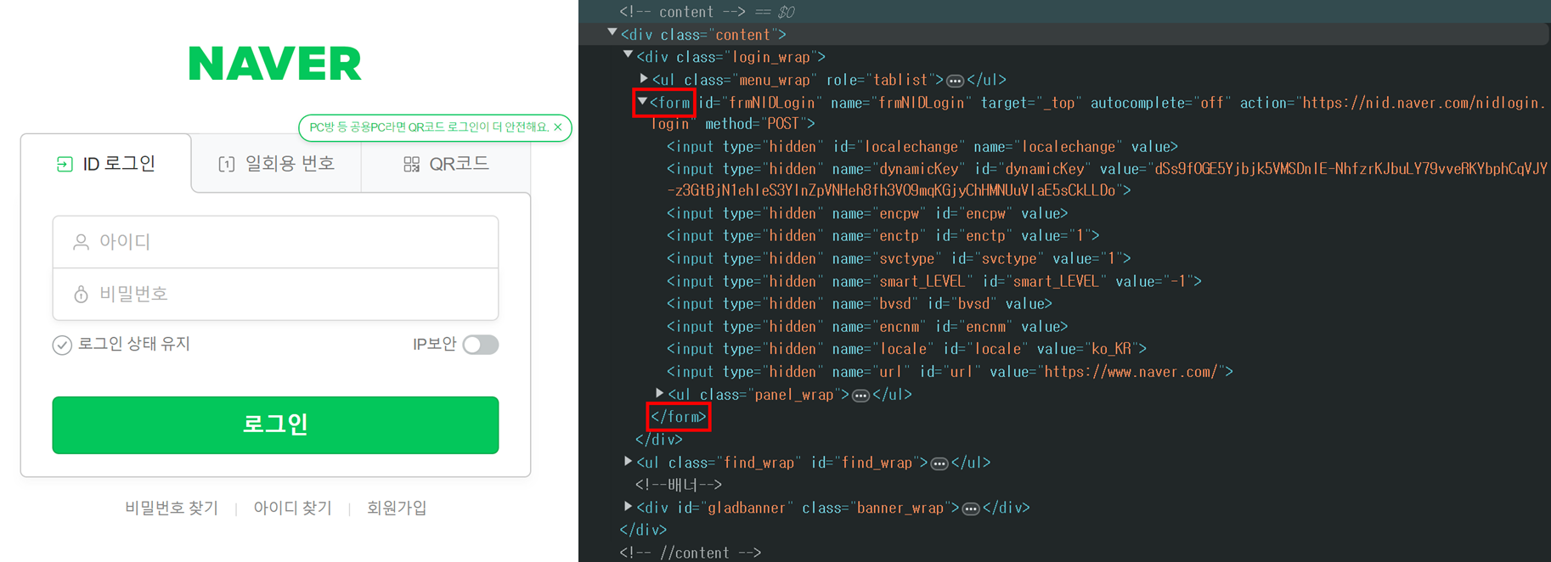Select the hidden input encpw line
Viewport: 1551px width, 562px height.
coord(867,214)
